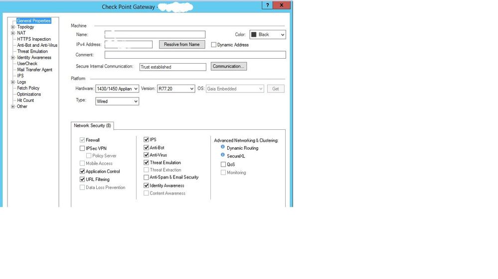
Task: Open Threat Emulation tree page
Action: tap(32, 51)
